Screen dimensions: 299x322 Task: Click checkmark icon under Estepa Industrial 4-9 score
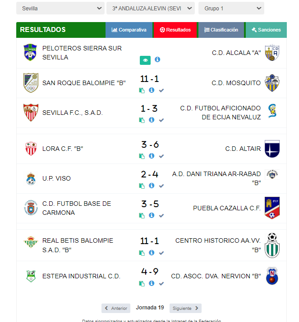pos(161,283)
